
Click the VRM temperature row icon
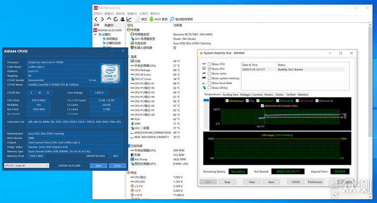click(x=132, y=124)
